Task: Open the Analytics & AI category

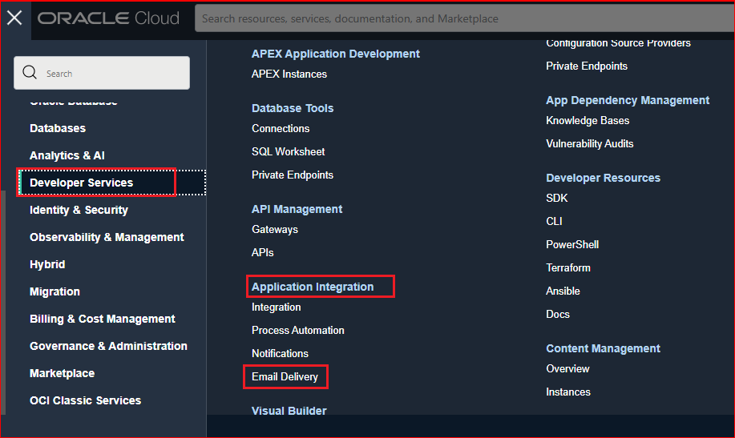Action: [x=67, y=155]
